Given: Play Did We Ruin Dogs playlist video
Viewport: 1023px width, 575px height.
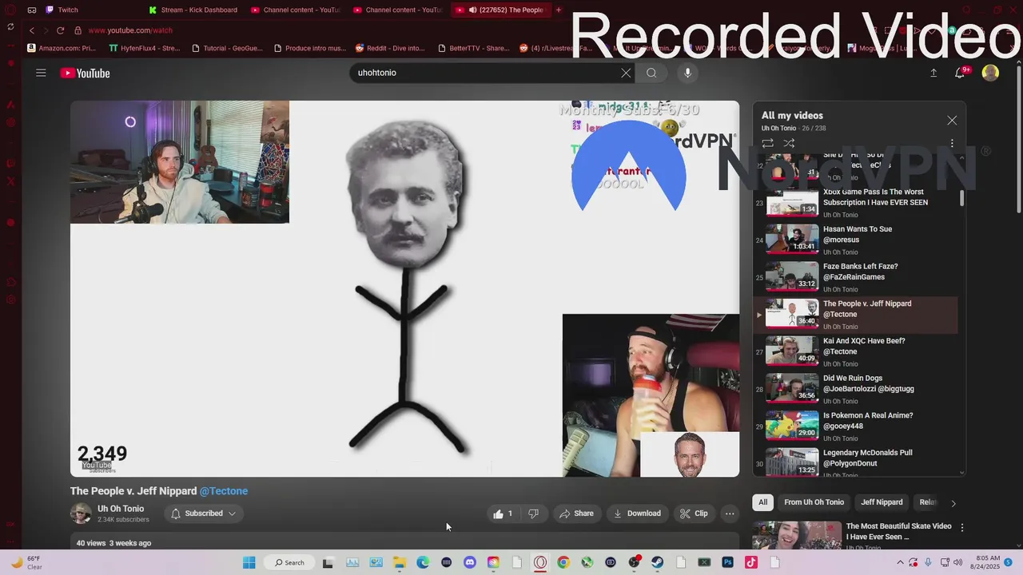Looking at the screenshot, I should pos(855,389).
